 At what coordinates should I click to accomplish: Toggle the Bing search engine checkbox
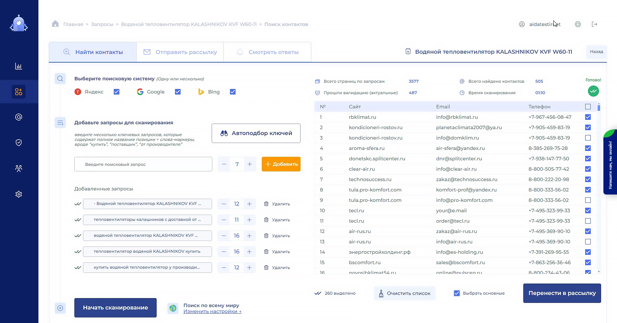233,92
